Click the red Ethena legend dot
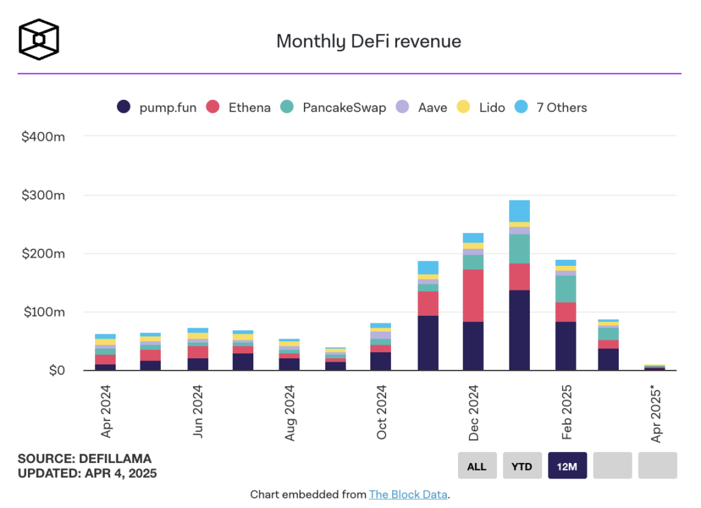The height and width of the screenshot is (508, 701). [x=213, y=107]
